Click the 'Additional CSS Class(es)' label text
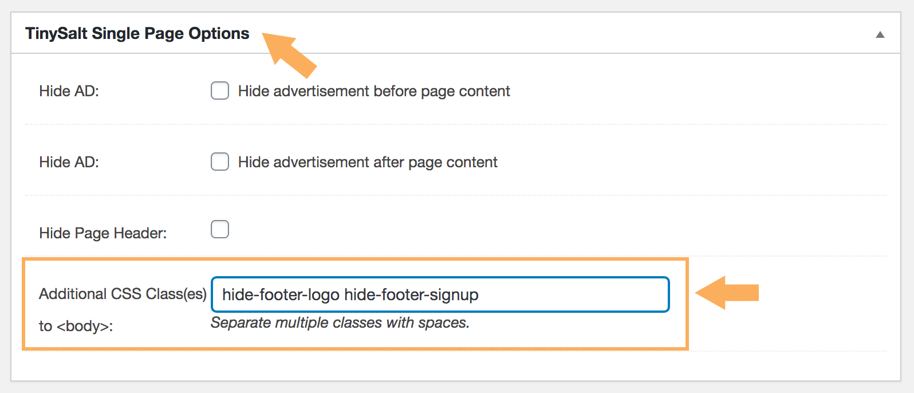Screen dimensions: 914x393 click(123, 294)
